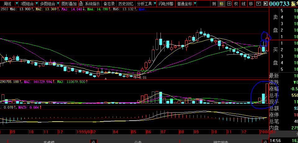Screen dimensions: 298x143
Task: Click the 图形叠加 toolbar button
Action: (69, 4)
